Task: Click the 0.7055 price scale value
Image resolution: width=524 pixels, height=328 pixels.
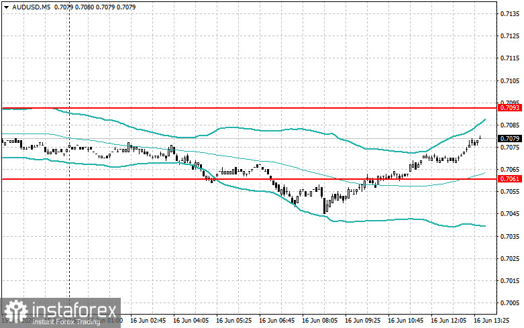Action: point(510,192)
